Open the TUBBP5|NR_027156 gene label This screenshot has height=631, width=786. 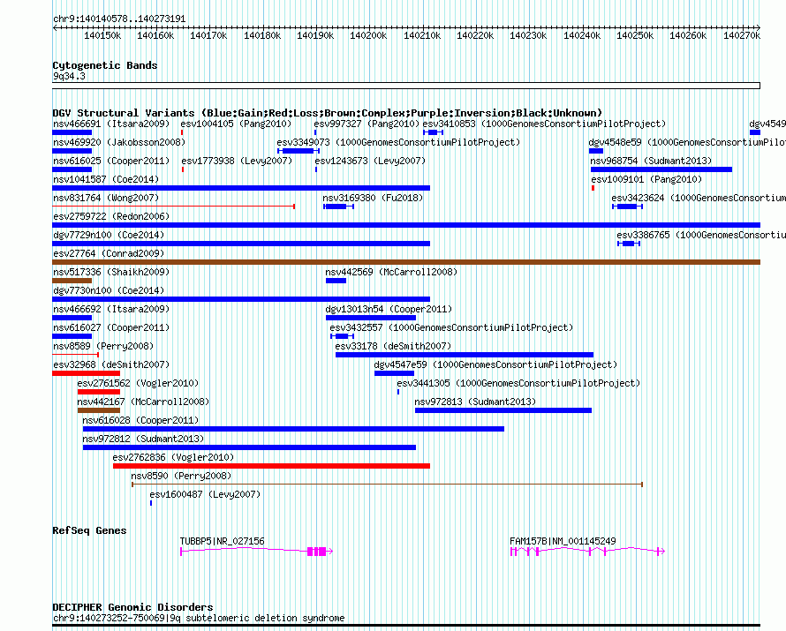(x=222, y=541)
